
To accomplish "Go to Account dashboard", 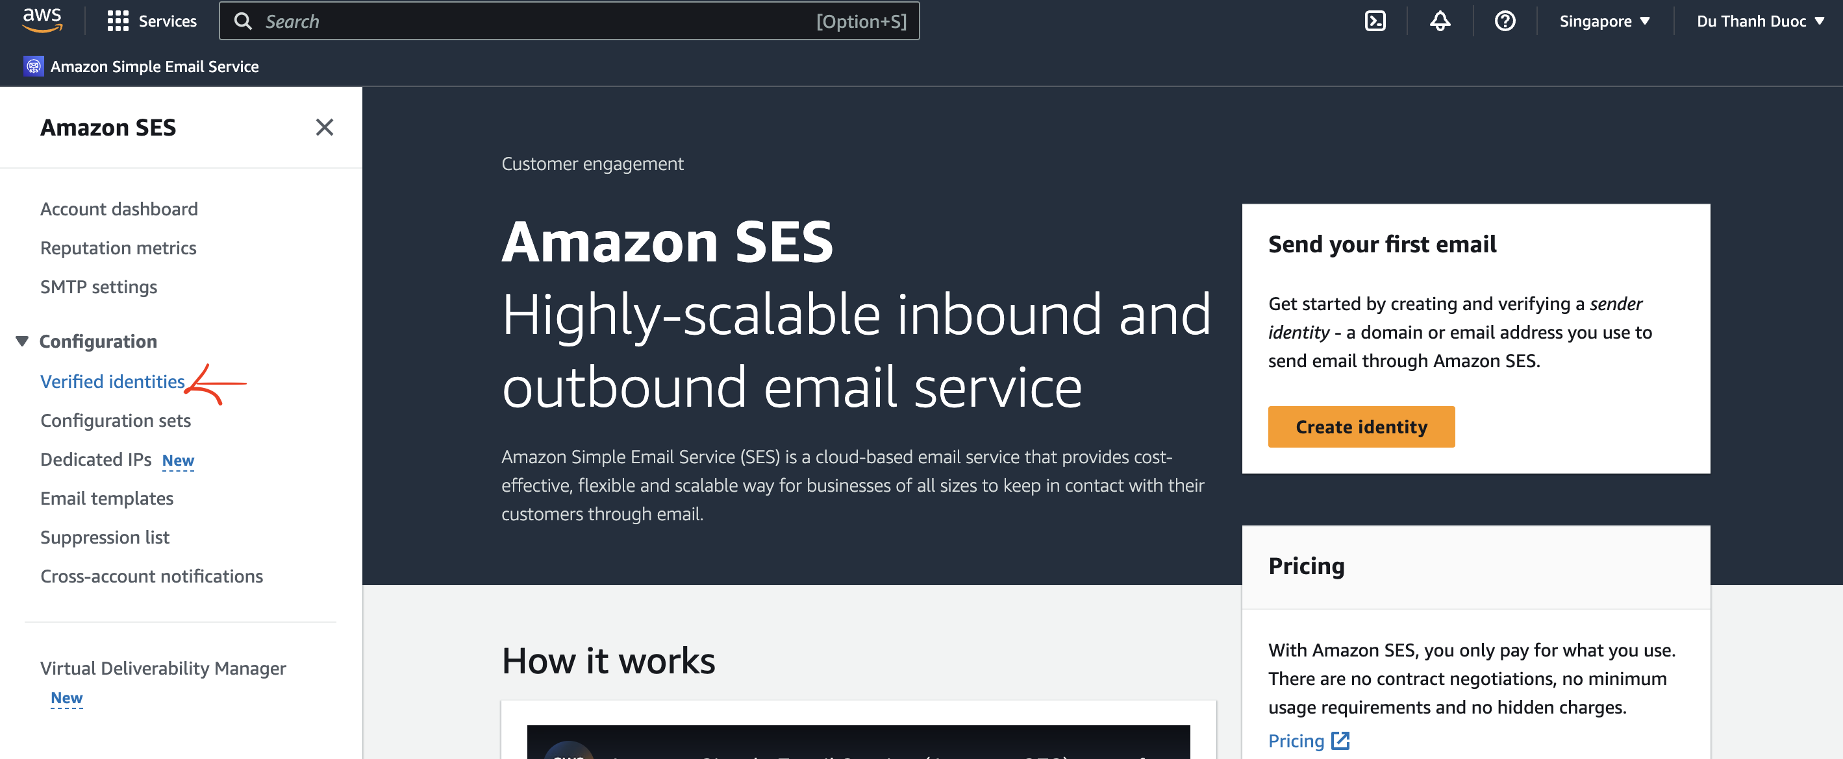I will 119,209.
